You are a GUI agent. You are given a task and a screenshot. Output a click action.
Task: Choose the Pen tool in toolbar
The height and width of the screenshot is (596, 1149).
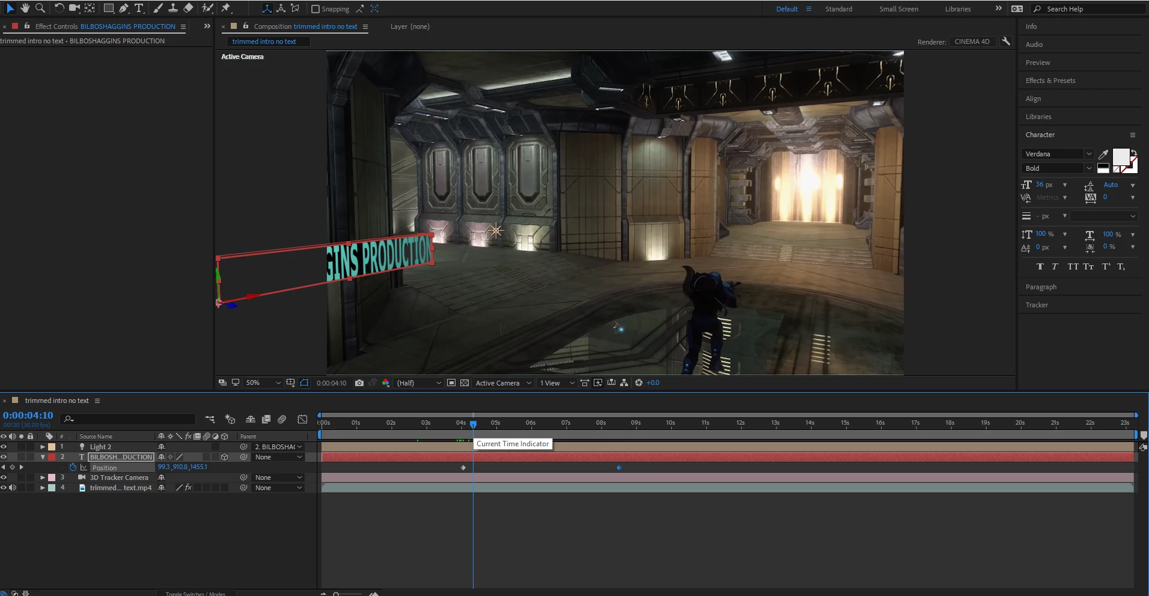click(x=123, y=8)
